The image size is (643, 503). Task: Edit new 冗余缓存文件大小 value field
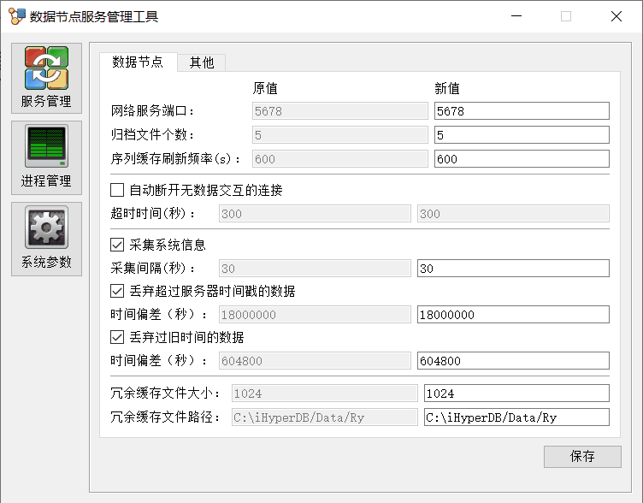[x=516, y=394]
